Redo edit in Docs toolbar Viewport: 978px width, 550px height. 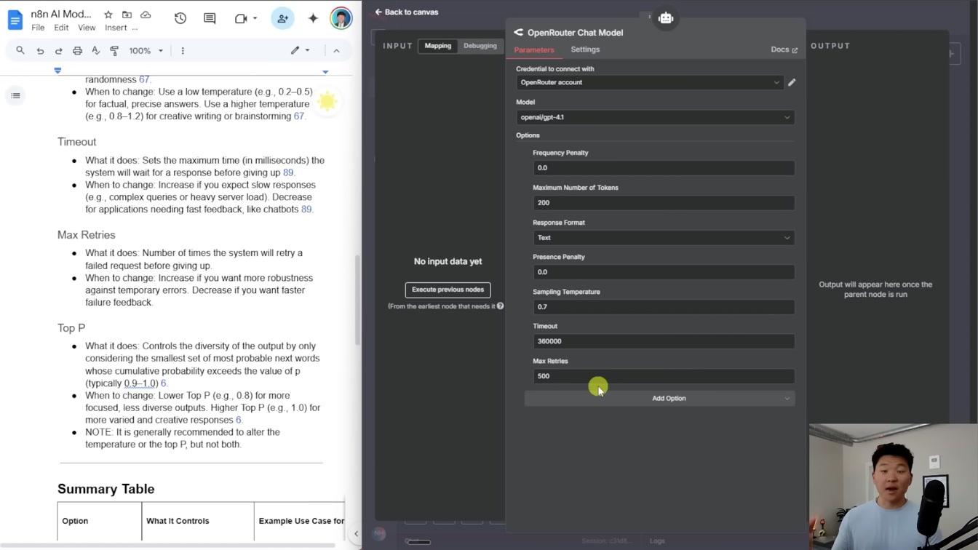tap(59, 51)
